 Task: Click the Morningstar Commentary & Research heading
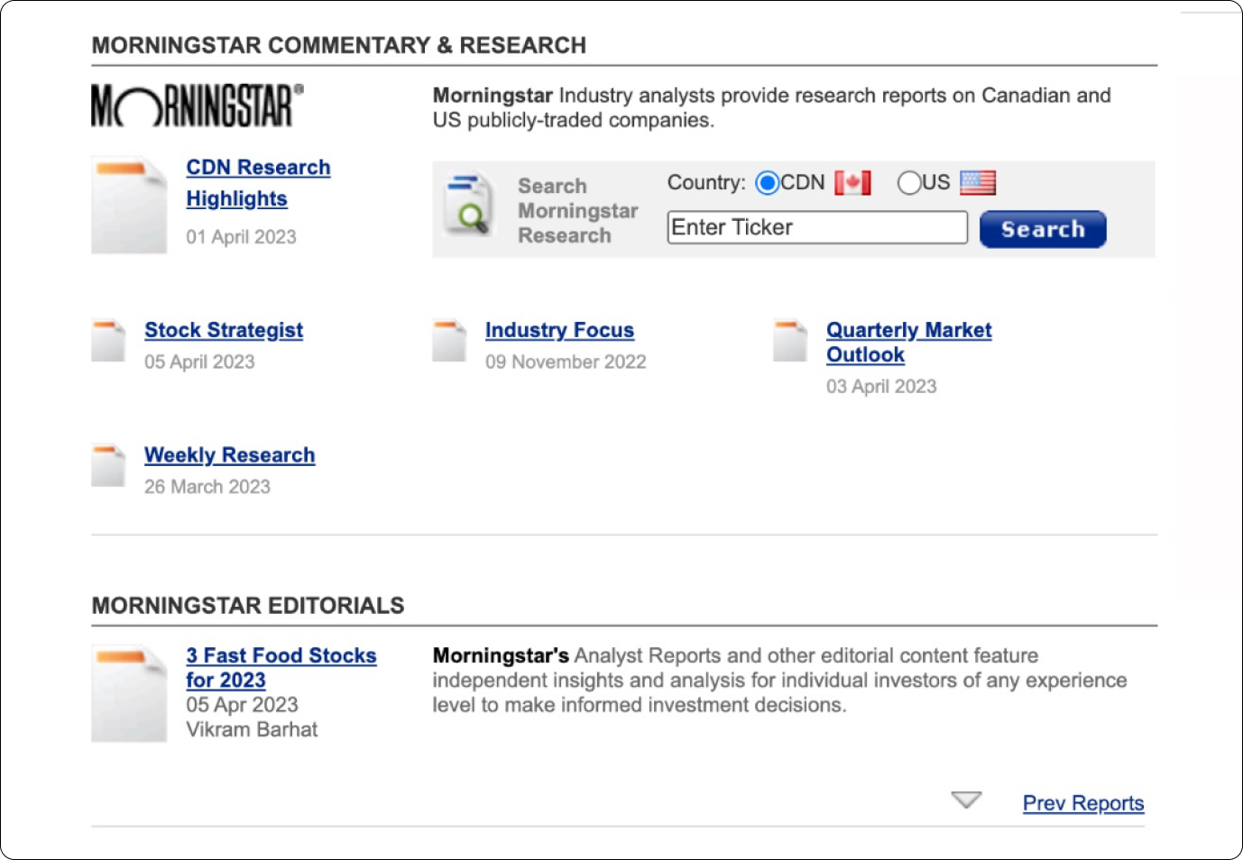tap(339, 45)
